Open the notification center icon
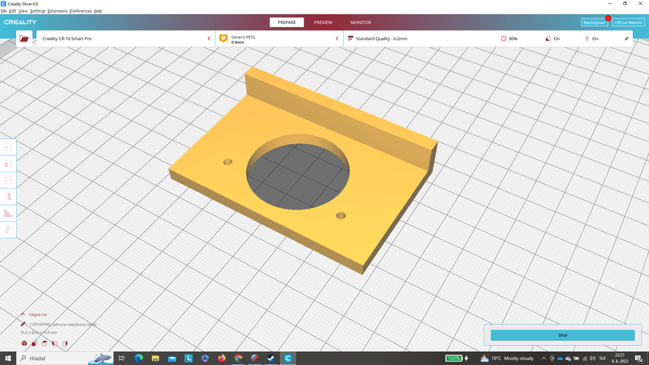The image size is (649, 365). point(640,358)
